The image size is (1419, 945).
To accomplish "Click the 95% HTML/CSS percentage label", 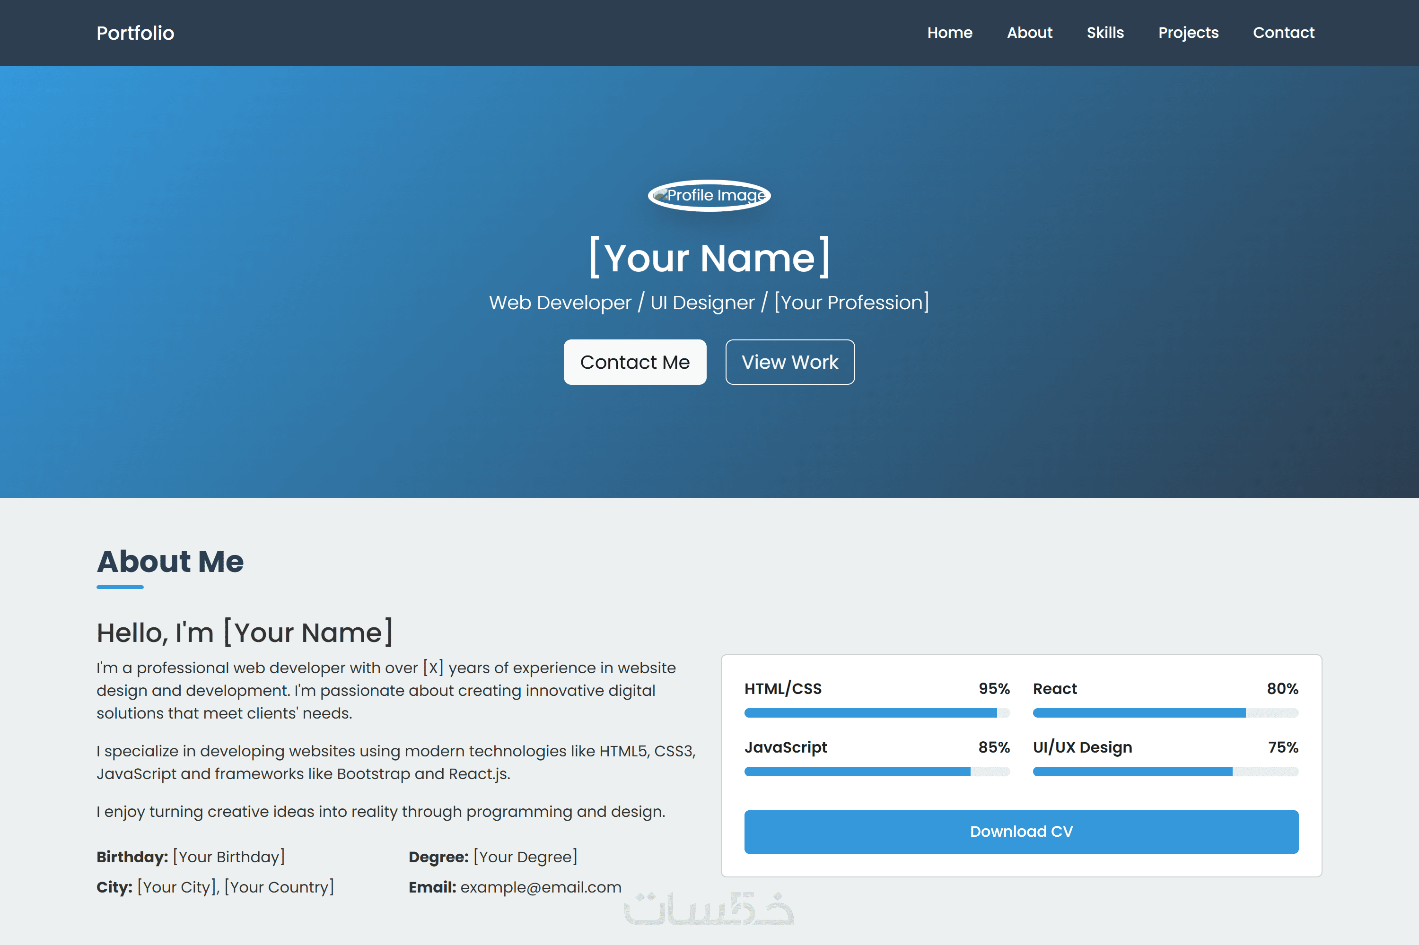I will pyautogui.click(x=993, y=688).
